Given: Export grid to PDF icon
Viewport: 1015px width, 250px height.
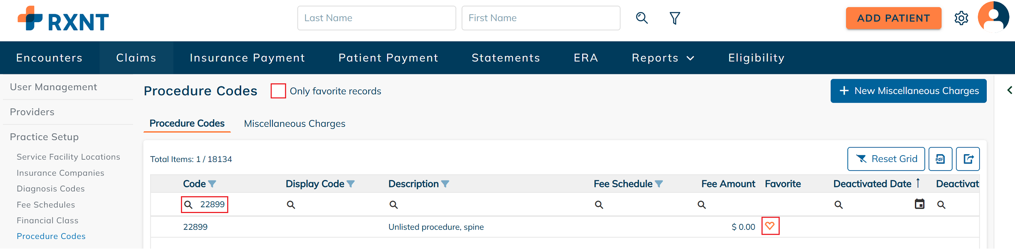Looking at the screenshot, I should pos(940,159).
